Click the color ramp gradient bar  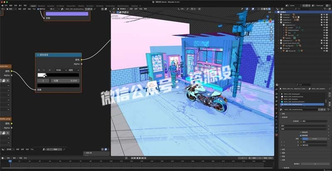coord(58,75)
